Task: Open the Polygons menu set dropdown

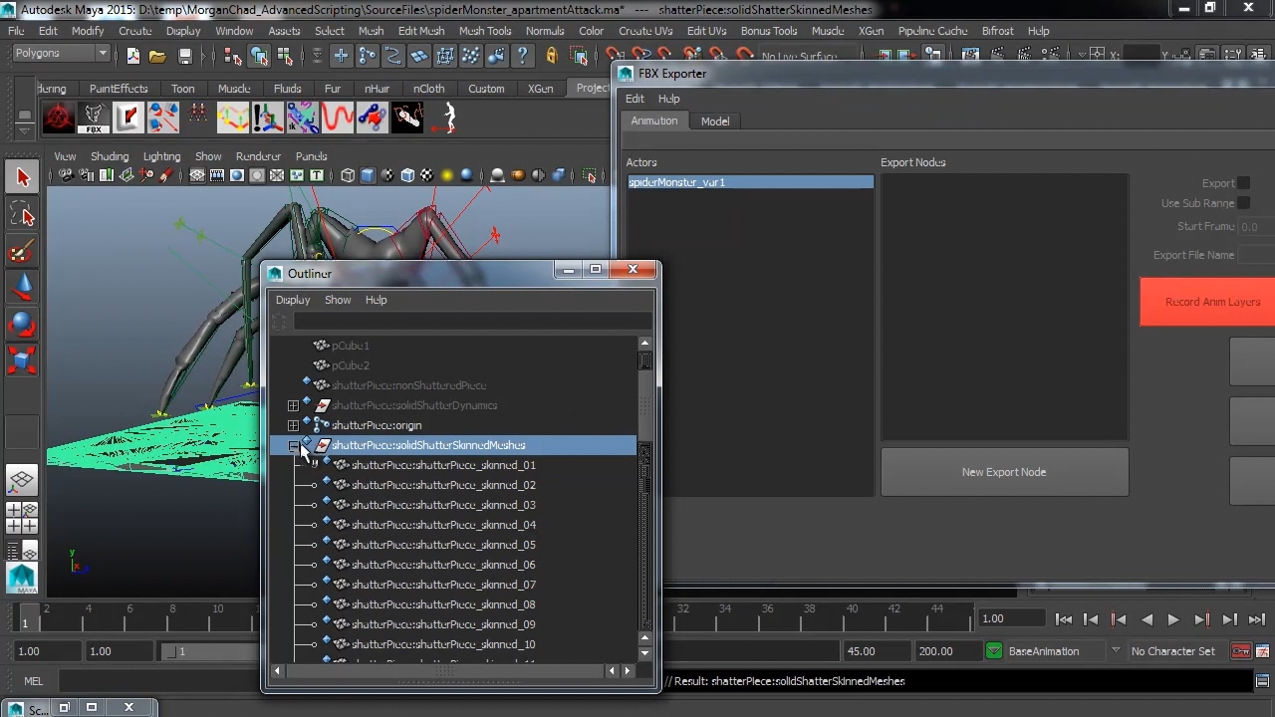Action: 60,53
